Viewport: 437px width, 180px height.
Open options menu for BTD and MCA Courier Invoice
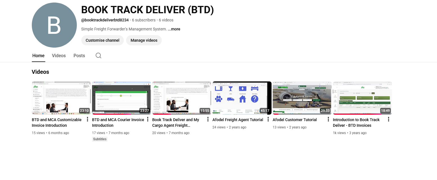coord(147,119)
